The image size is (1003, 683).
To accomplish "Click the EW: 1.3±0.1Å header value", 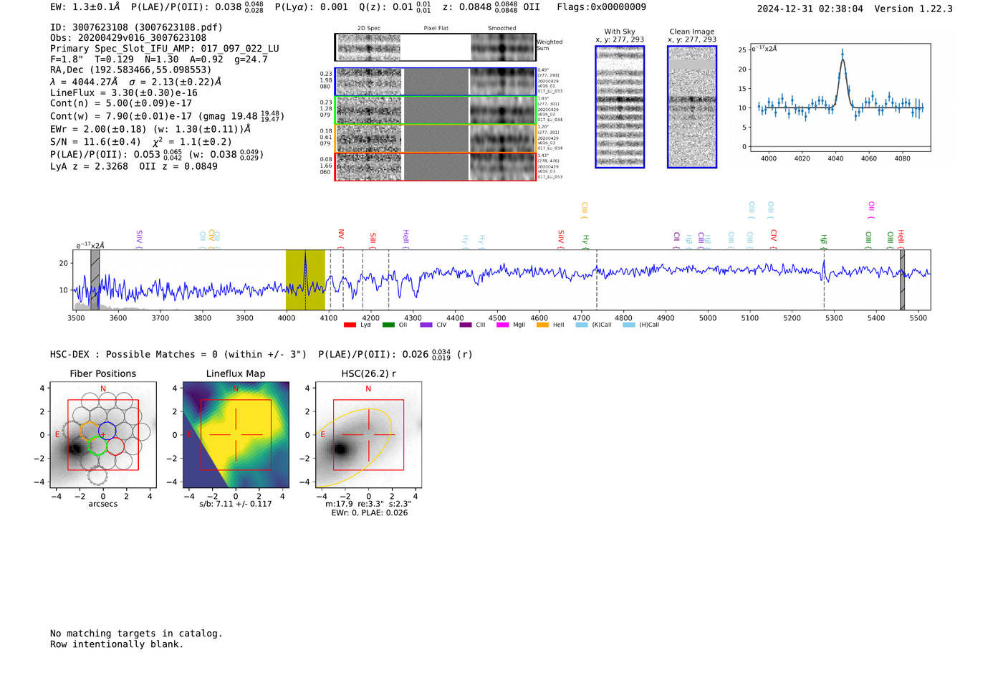I will 85,7.
